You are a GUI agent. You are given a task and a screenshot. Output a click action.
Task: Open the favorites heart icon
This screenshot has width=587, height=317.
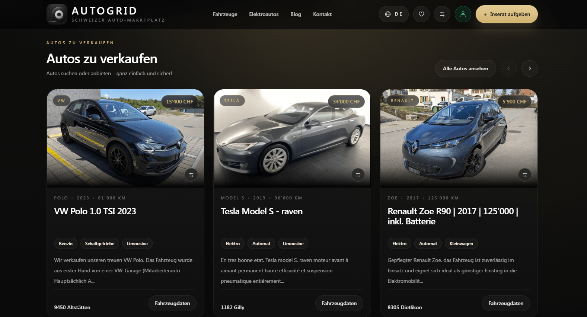[421, 14]
